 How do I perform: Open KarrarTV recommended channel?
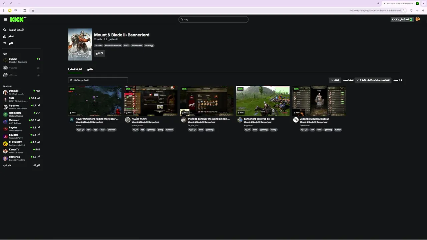pyautogui.click(x=21, y=151)
